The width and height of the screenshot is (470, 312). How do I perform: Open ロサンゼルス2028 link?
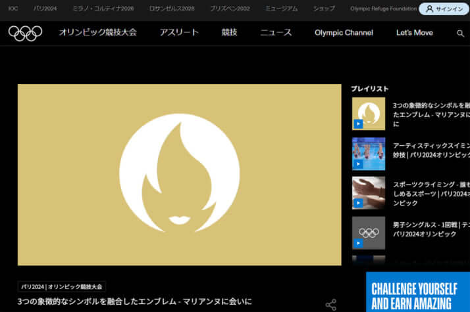(172, 9)
